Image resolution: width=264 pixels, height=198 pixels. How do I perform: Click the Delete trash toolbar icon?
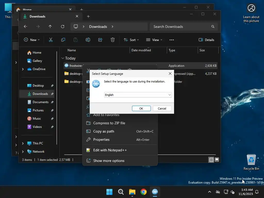(x=113, y=40)
